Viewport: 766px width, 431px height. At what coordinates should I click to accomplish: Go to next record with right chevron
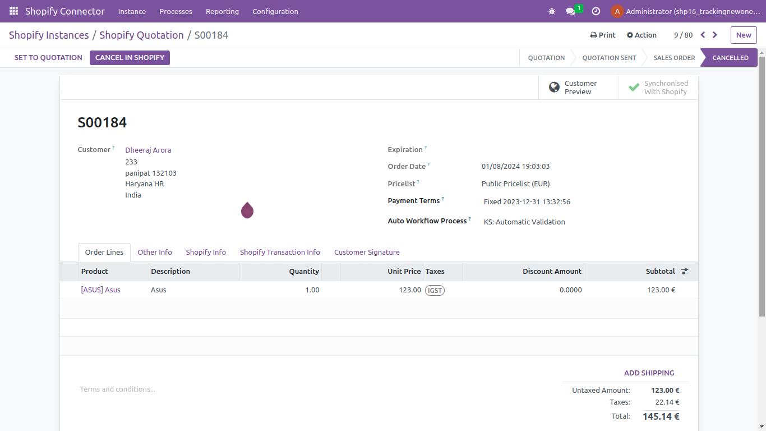point(715,34)
